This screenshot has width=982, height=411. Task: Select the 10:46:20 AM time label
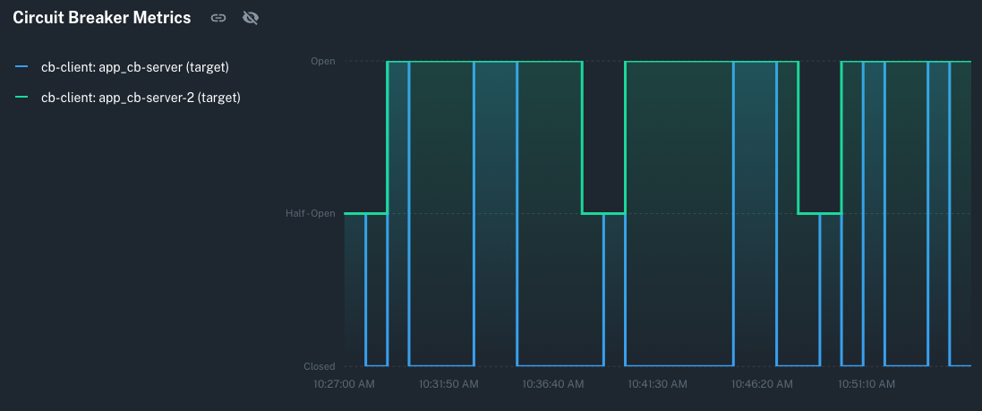(762, 384)
